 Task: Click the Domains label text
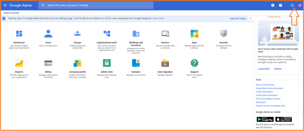(136, 72)
